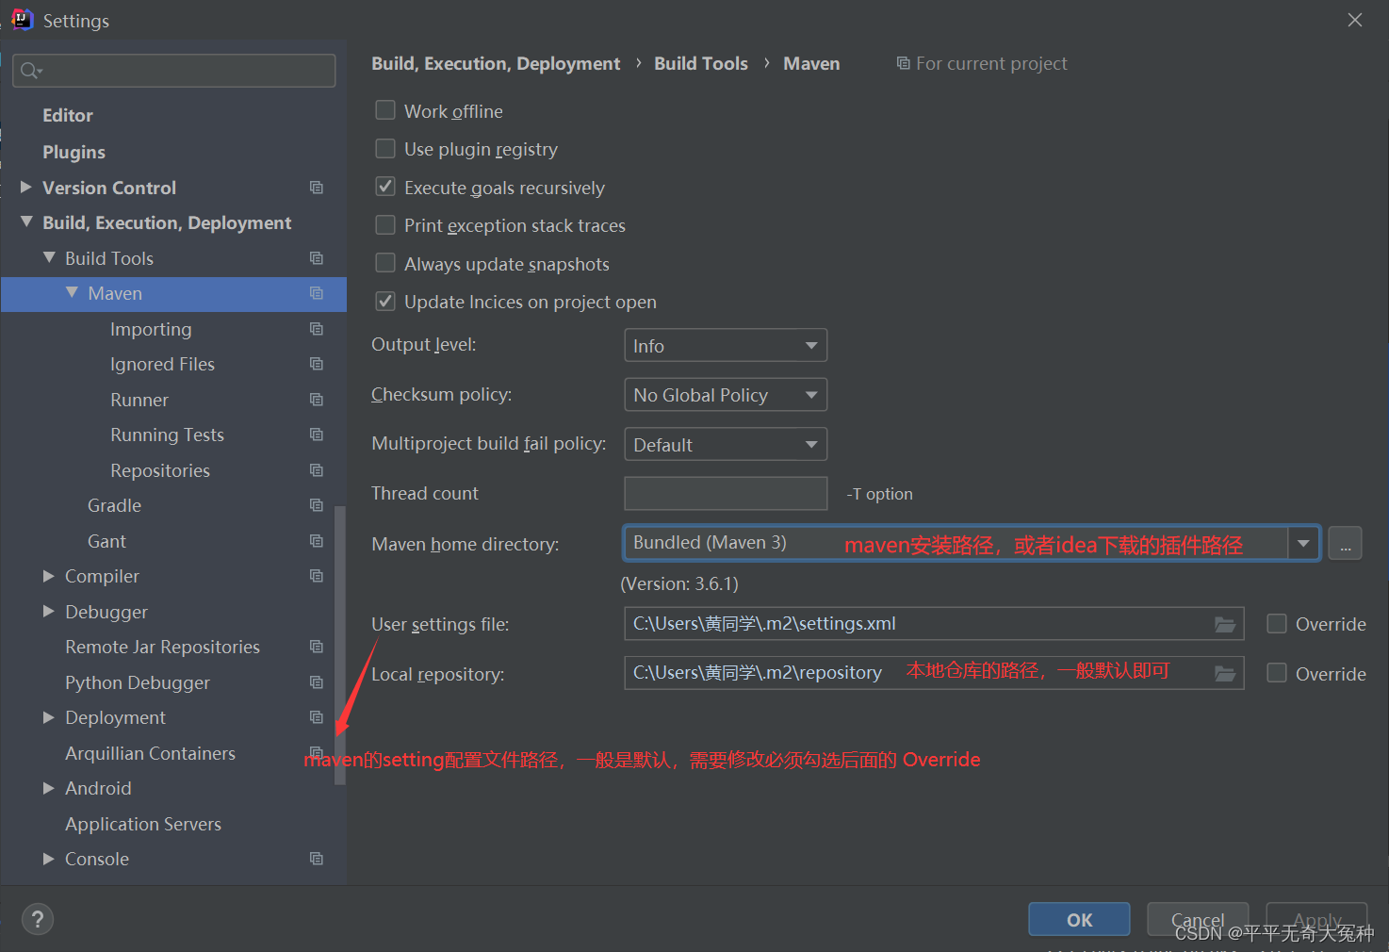The image size is (1389, 952).
Task: Click the project-level icon beside Remote Jar Repositories
Action: tap(317, 647)
